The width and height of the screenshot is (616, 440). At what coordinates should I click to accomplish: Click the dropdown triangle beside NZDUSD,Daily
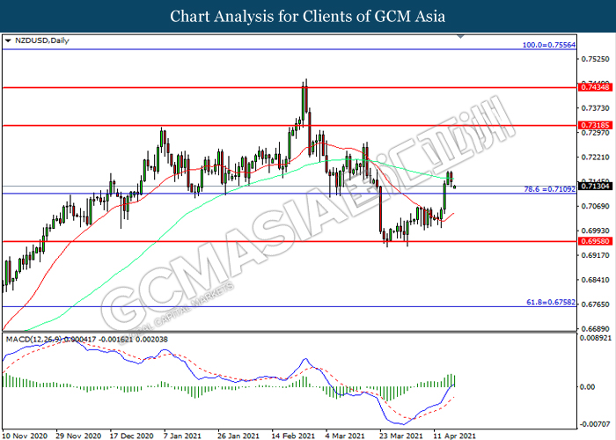(8, 40)
